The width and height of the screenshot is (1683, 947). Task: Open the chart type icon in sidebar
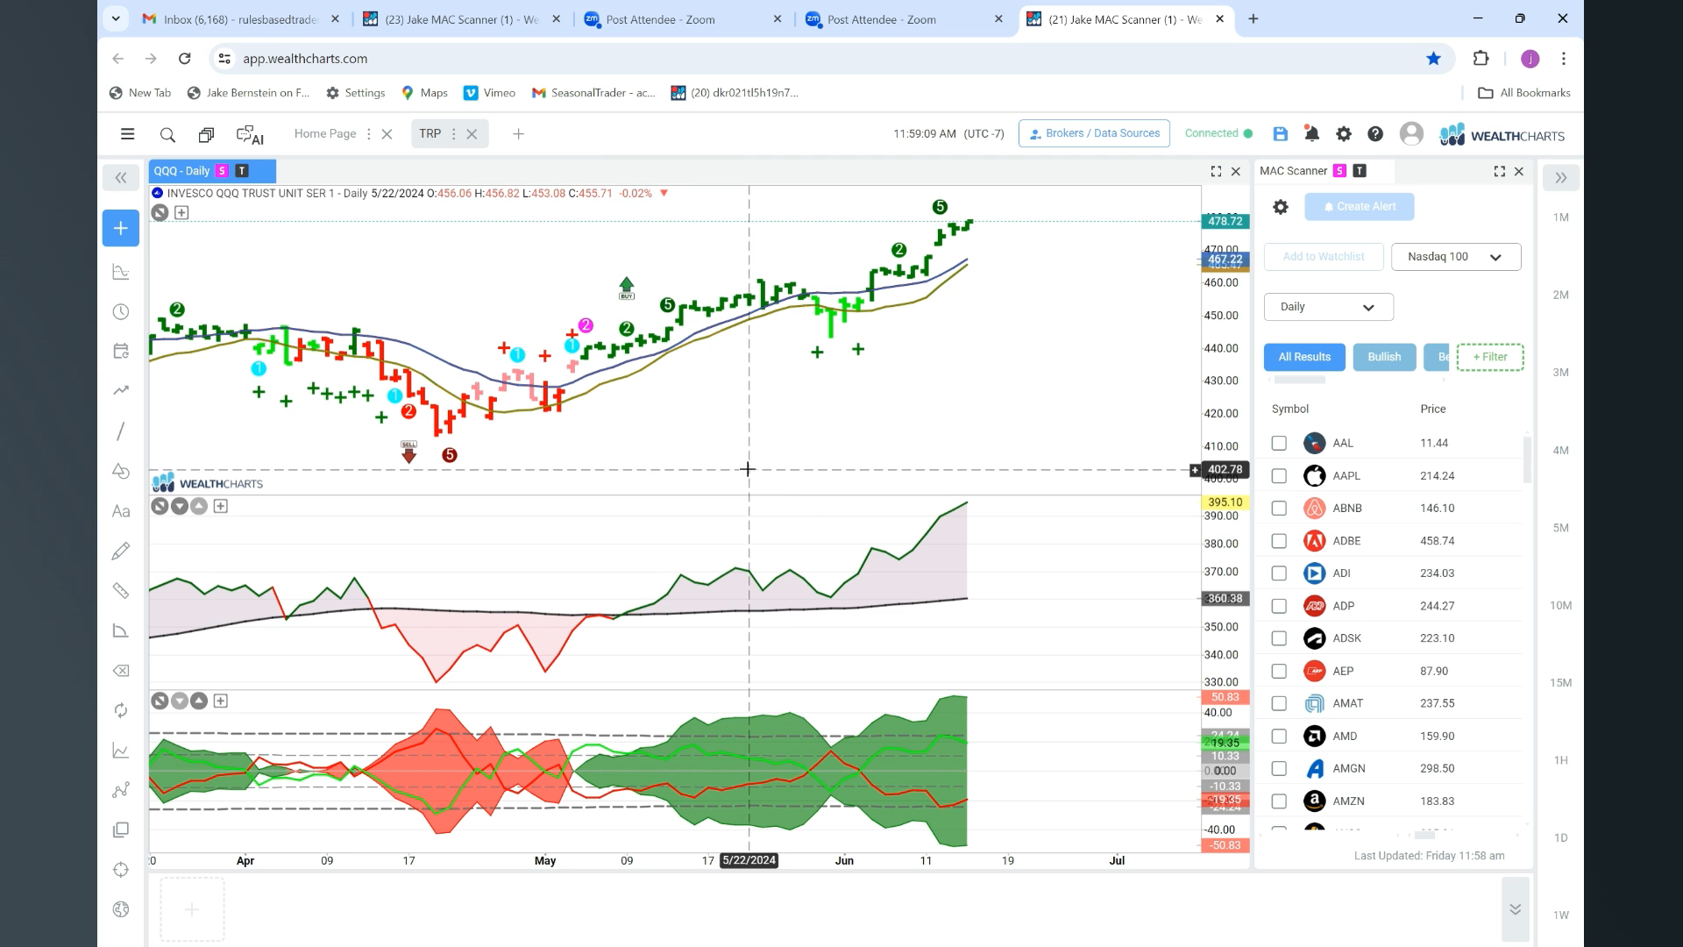pyautogui.click(x=121, y=273)
